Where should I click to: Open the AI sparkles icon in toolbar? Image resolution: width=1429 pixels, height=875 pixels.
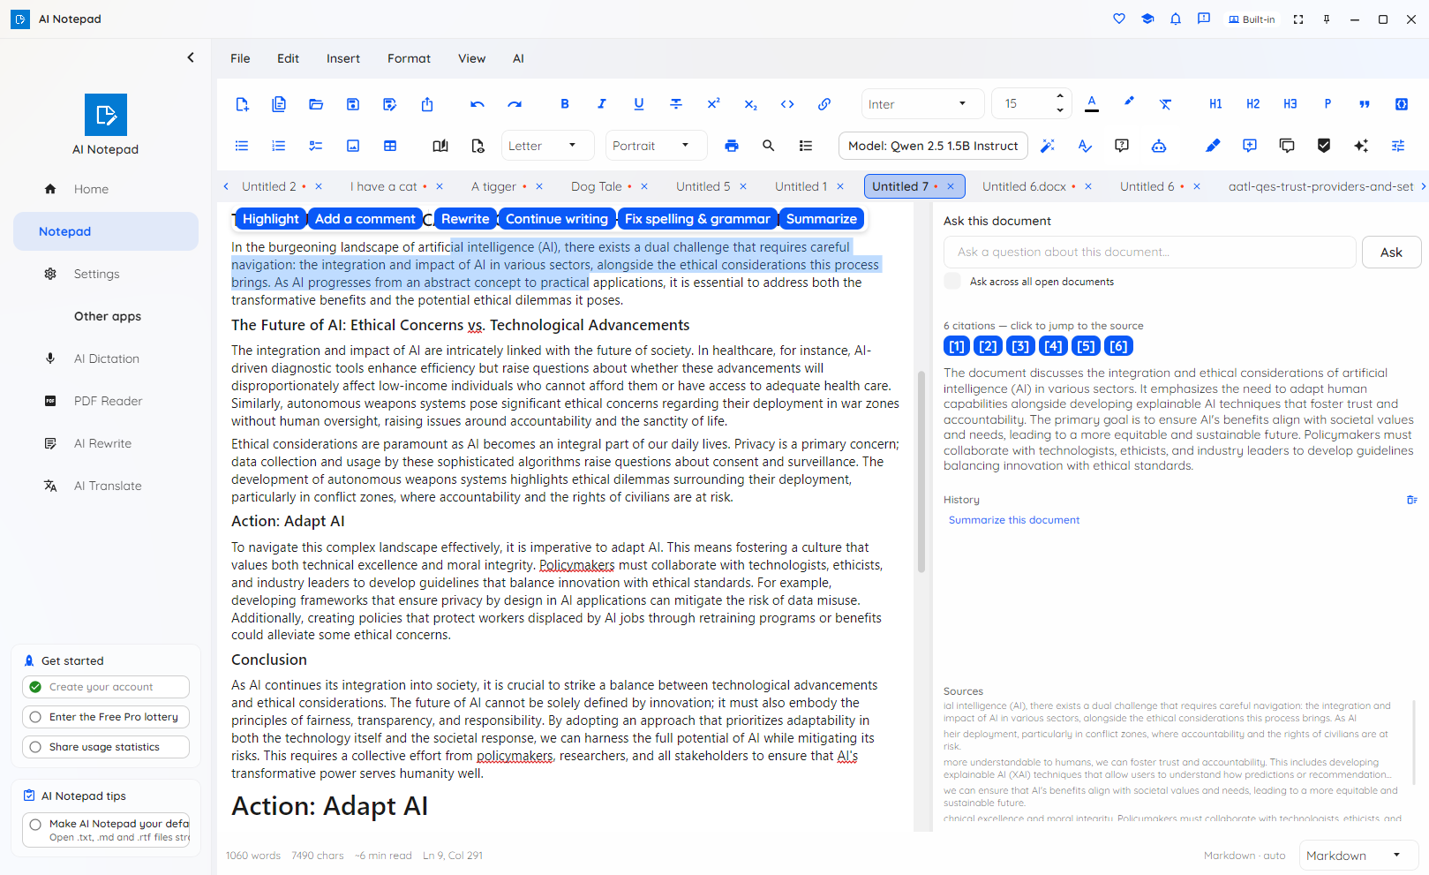coord(1361,146)
